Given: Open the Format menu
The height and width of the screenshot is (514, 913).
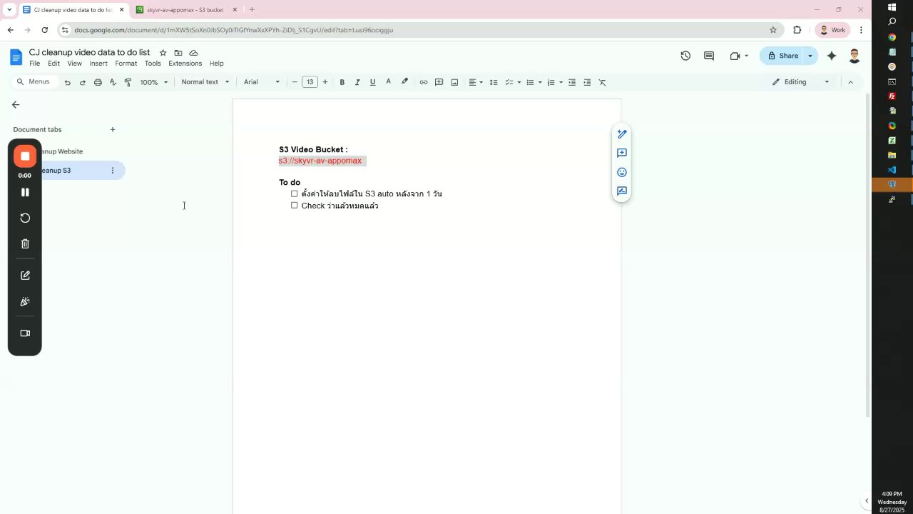Looking at the screenshot, I should point(126,64).
